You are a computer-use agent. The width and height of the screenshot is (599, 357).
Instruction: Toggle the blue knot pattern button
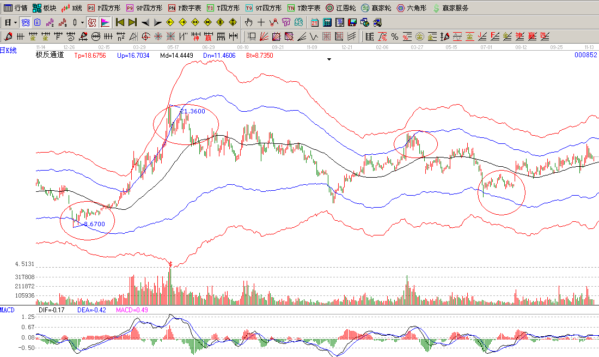point(25,23)
